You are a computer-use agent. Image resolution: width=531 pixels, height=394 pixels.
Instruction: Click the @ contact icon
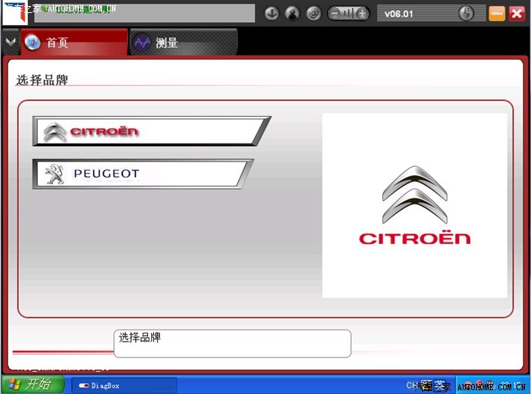coord(313,14)
